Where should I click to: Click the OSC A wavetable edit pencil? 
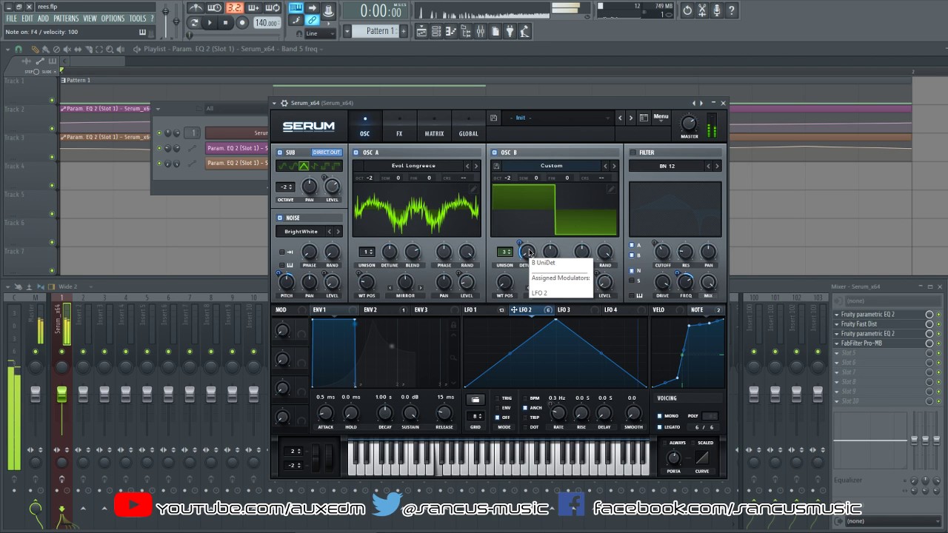point(473,190)
